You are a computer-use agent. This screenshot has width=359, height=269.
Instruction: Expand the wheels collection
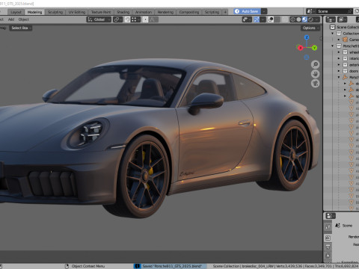[339, 52]
